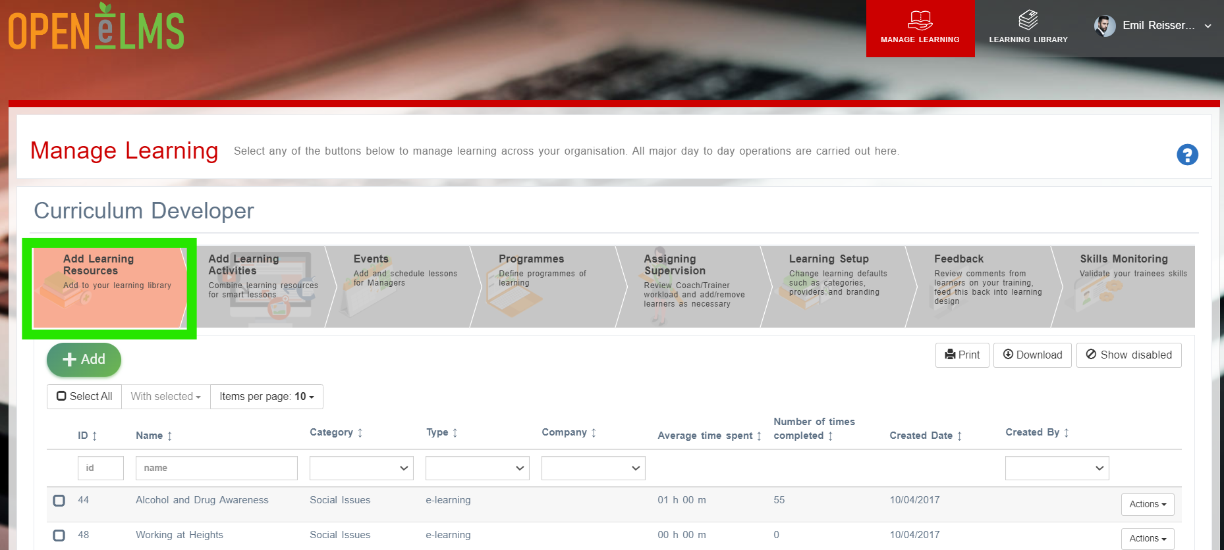Click the Print button

[962, 355]
